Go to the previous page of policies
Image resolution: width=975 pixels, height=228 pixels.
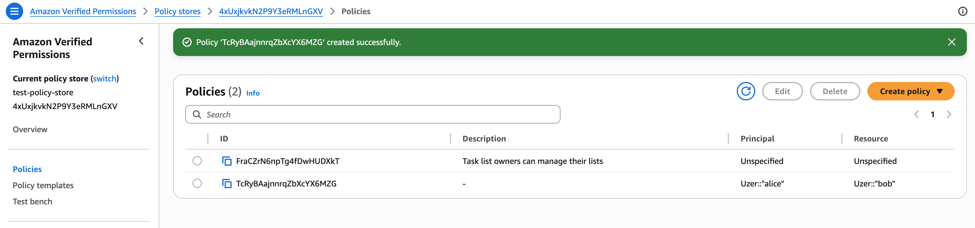916,114
